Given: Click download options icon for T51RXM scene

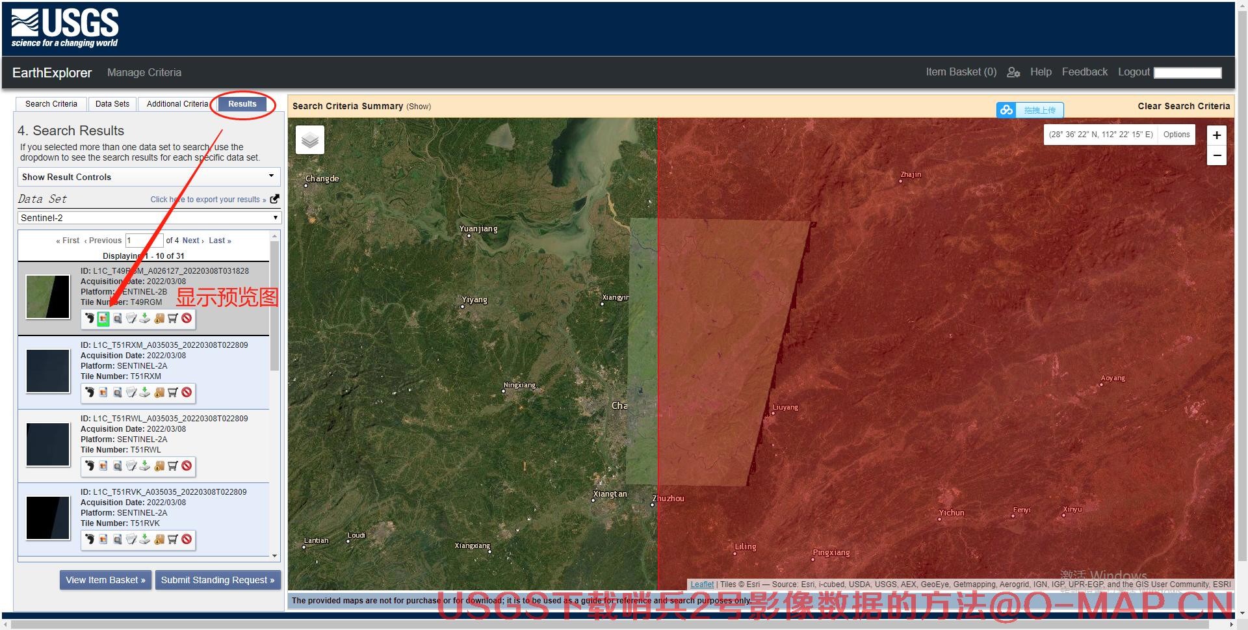Looking at the screenshot, I should click(x=145, y=393).
